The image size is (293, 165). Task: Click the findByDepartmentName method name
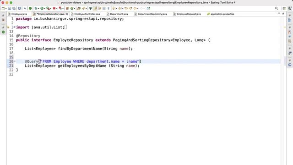[80, 49]
